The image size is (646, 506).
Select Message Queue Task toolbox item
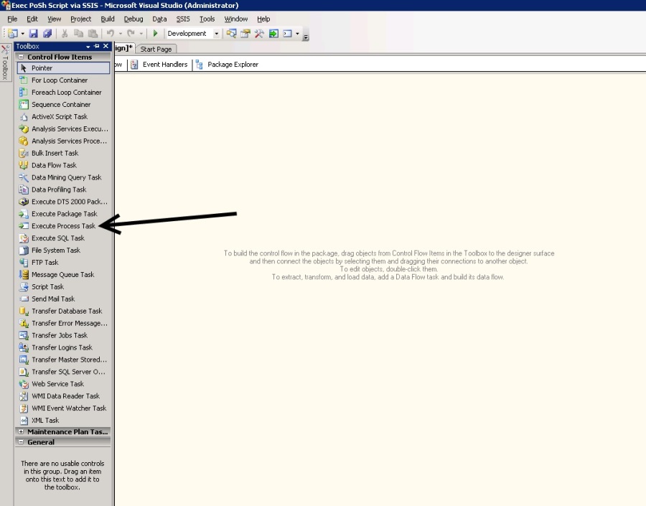[x=63, y=274]
